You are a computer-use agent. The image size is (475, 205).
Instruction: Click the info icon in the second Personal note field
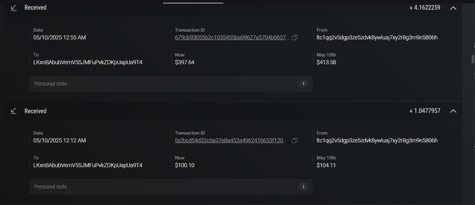tap(304, 186)
